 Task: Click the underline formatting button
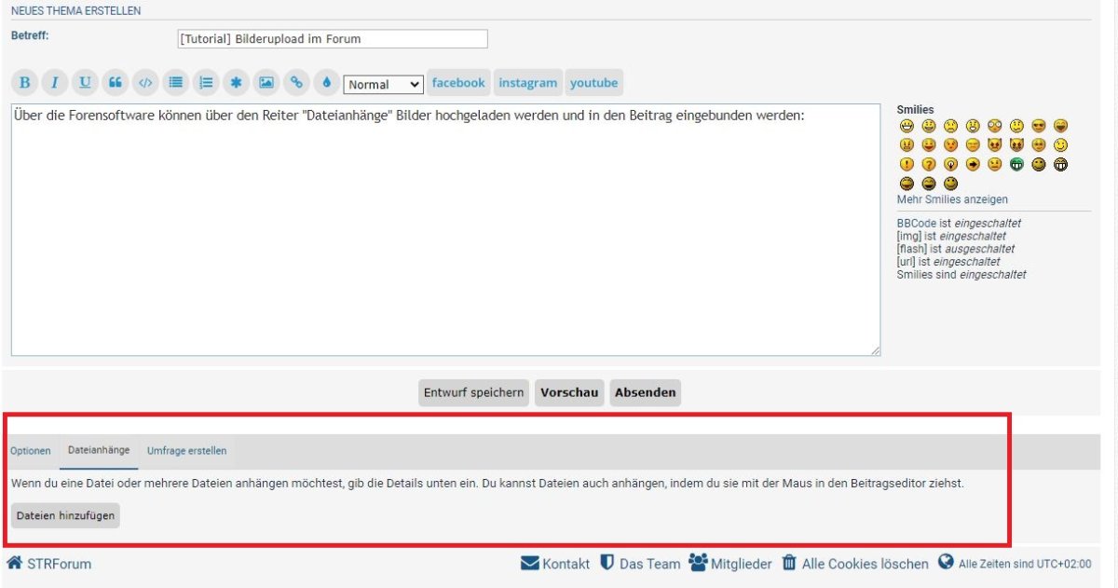(85, 83)
